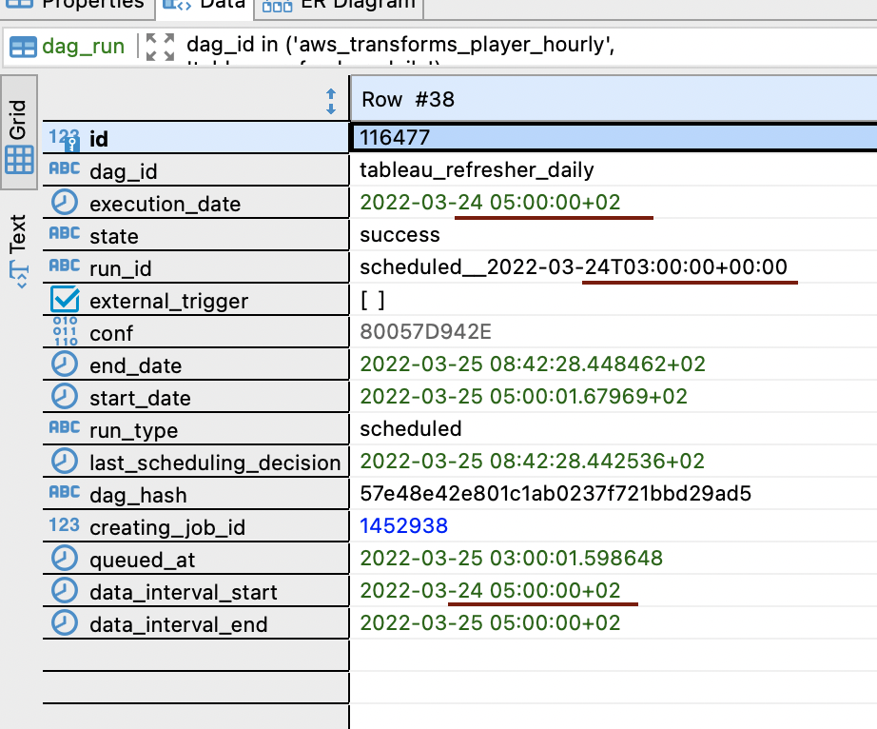Viewport: 877px width, 729px height.
Task: Expand the filter panel with arrows icon
Action: tap(160, 47)
